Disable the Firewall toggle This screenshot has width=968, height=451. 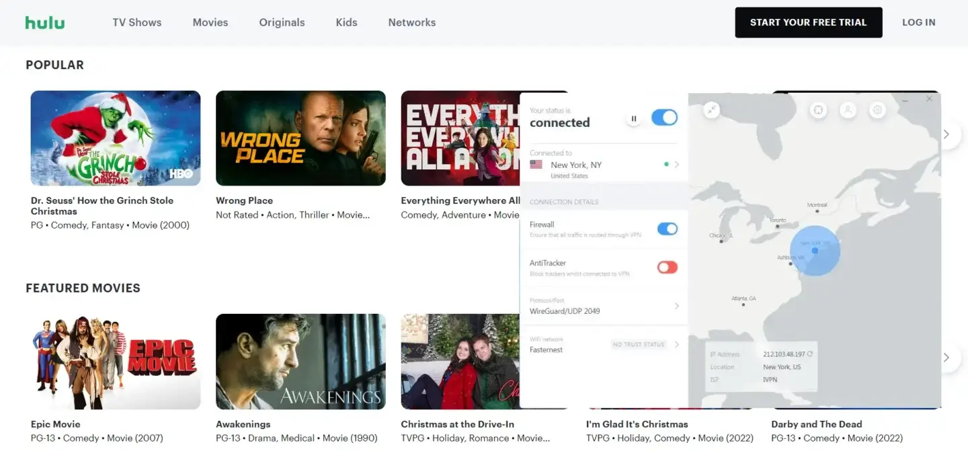coord(667,229)
